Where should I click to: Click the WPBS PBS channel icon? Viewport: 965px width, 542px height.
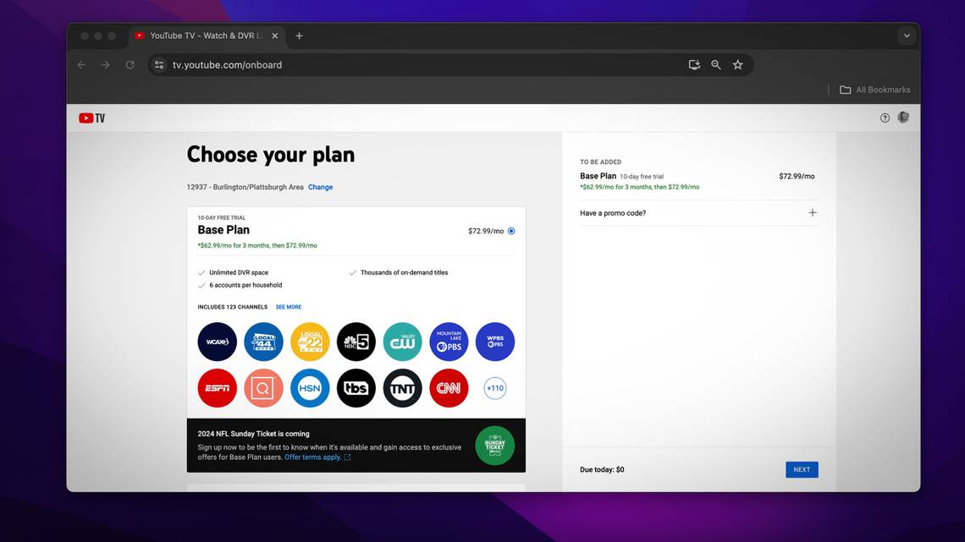[x=495, y=342]
